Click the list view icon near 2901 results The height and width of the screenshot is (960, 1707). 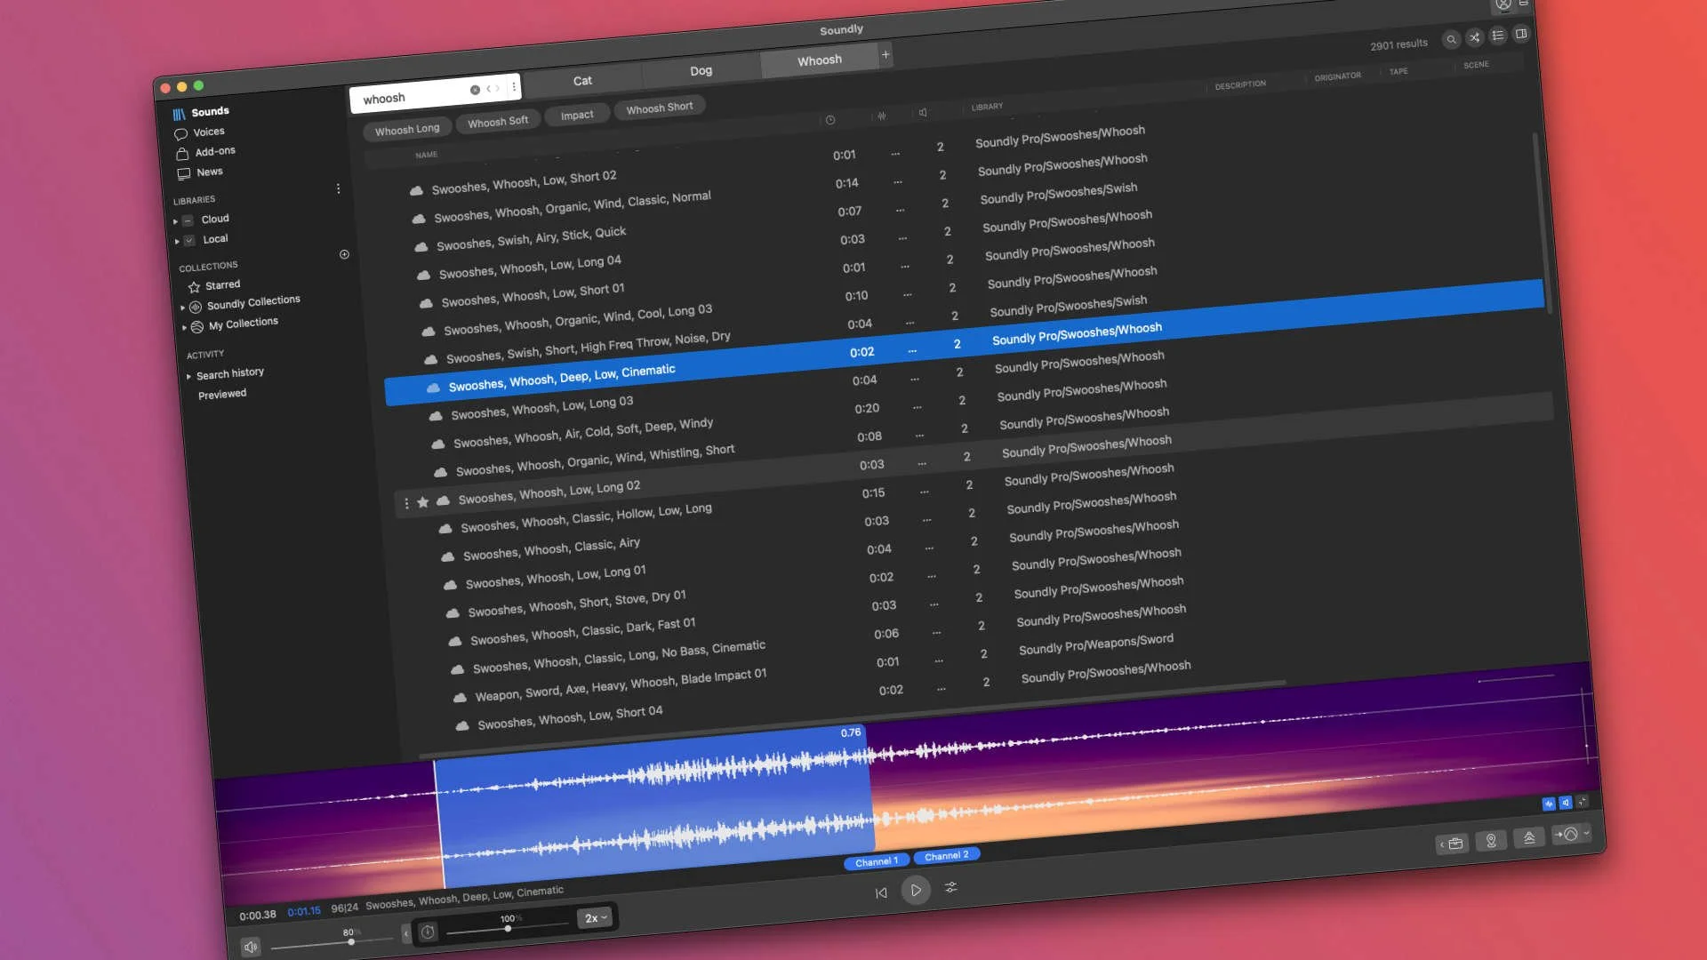tap(1498, 36)
